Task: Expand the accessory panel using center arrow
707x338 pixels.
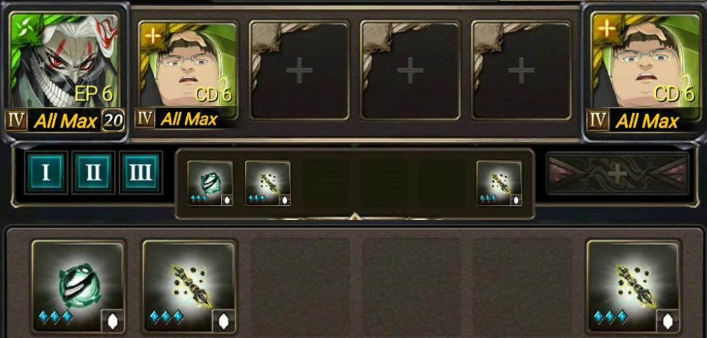Action: [x=354, y=216]
